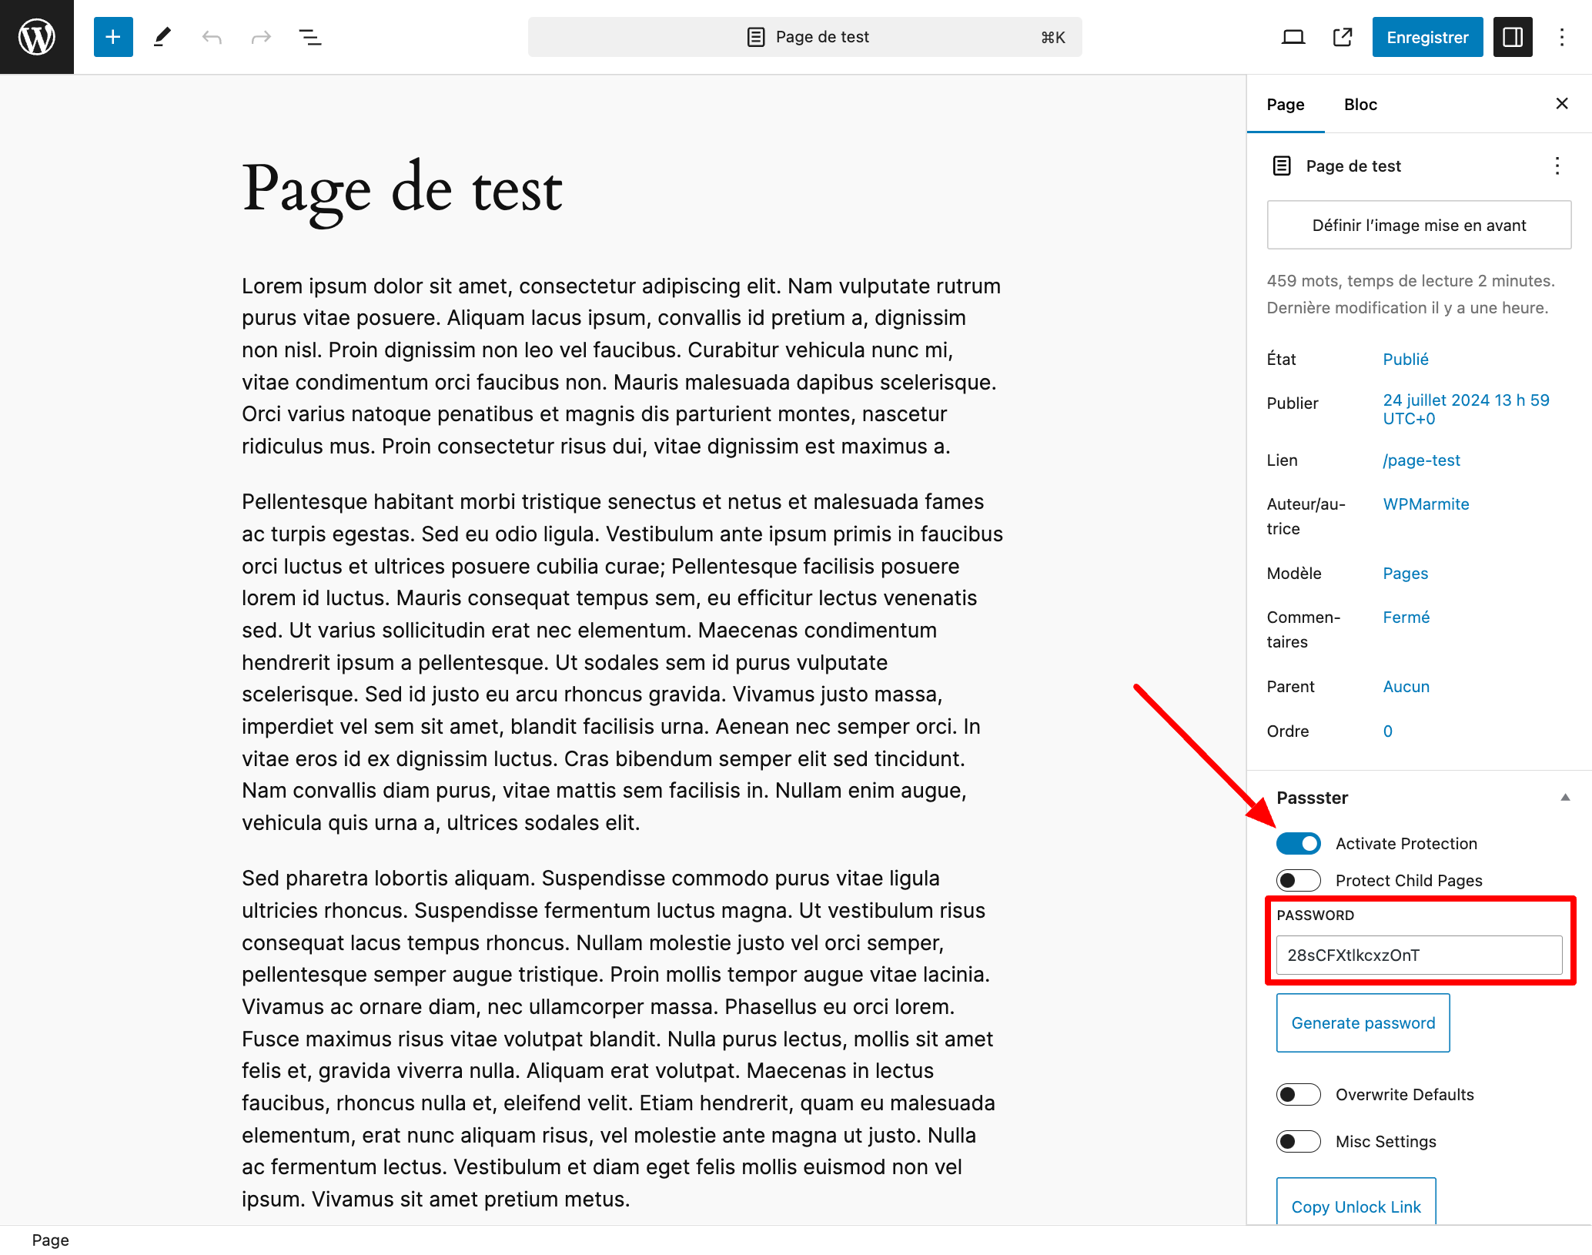Viewport: 1592px width, 1255px height.
Task: Click the WordPress logo icon
Action: point(36,36)
